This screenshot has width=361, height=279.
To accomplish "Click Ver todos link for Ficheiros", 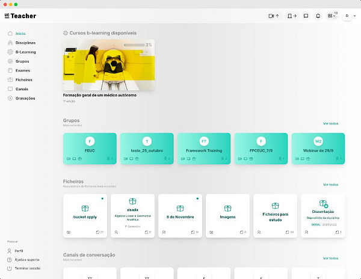I will [x=330, y=185].
